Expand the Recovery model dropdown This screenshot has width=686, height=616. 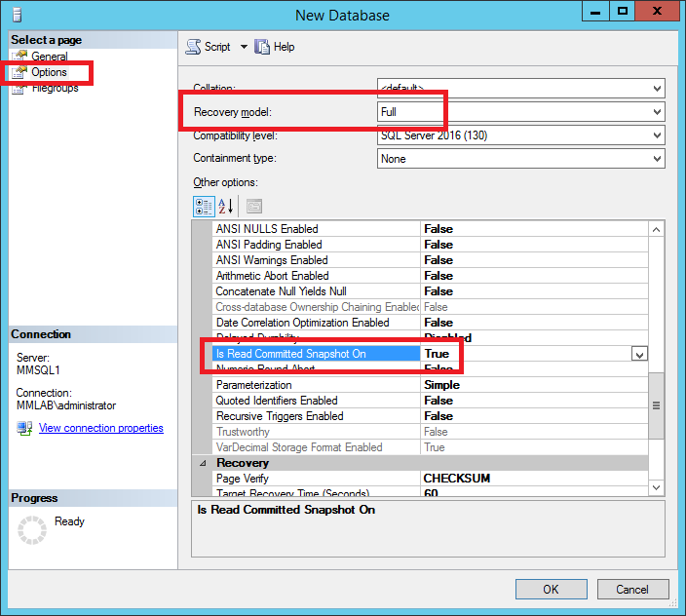tap(657, 112)
